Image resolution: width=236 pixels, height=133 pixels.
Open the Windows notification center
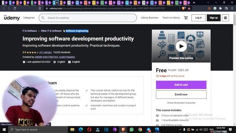(230, 129)
